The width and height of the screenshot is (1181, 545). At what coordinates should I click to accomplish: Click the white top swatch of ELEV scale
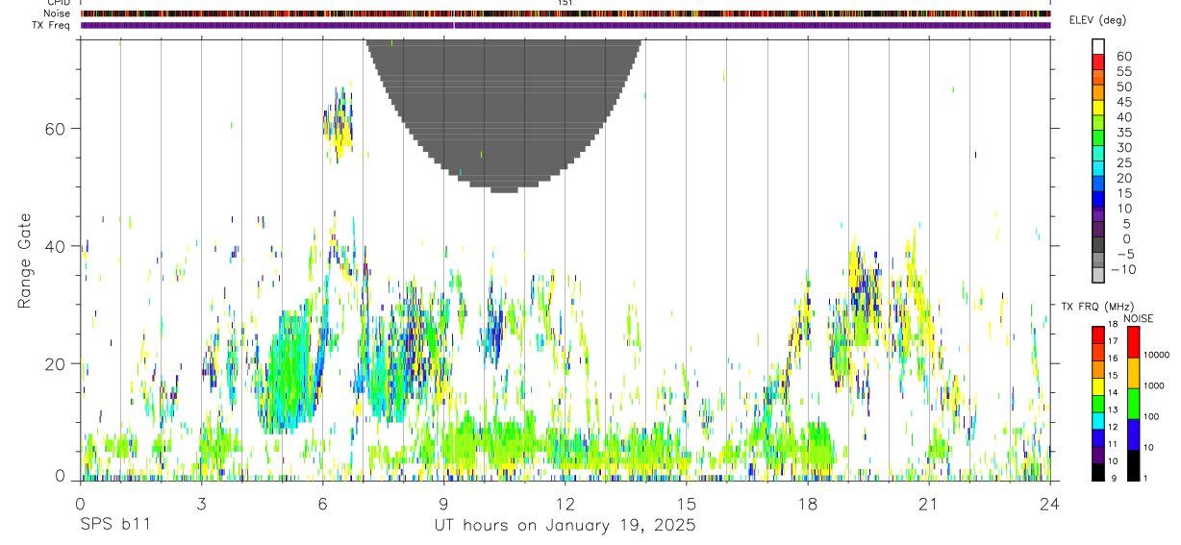point(1098,47)
